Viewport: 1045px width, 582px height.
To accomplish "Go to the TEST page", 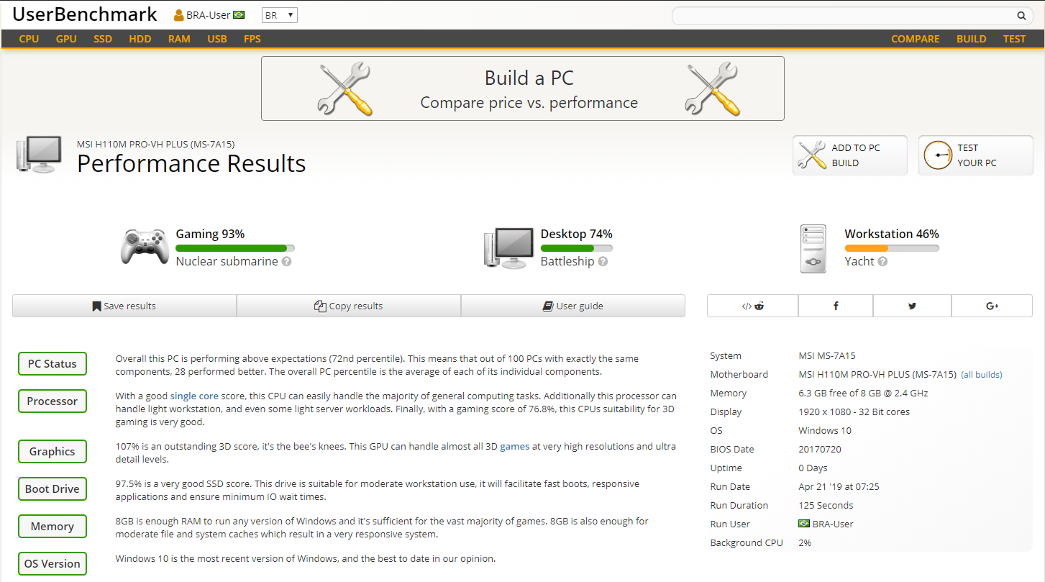I will 1014,39.
